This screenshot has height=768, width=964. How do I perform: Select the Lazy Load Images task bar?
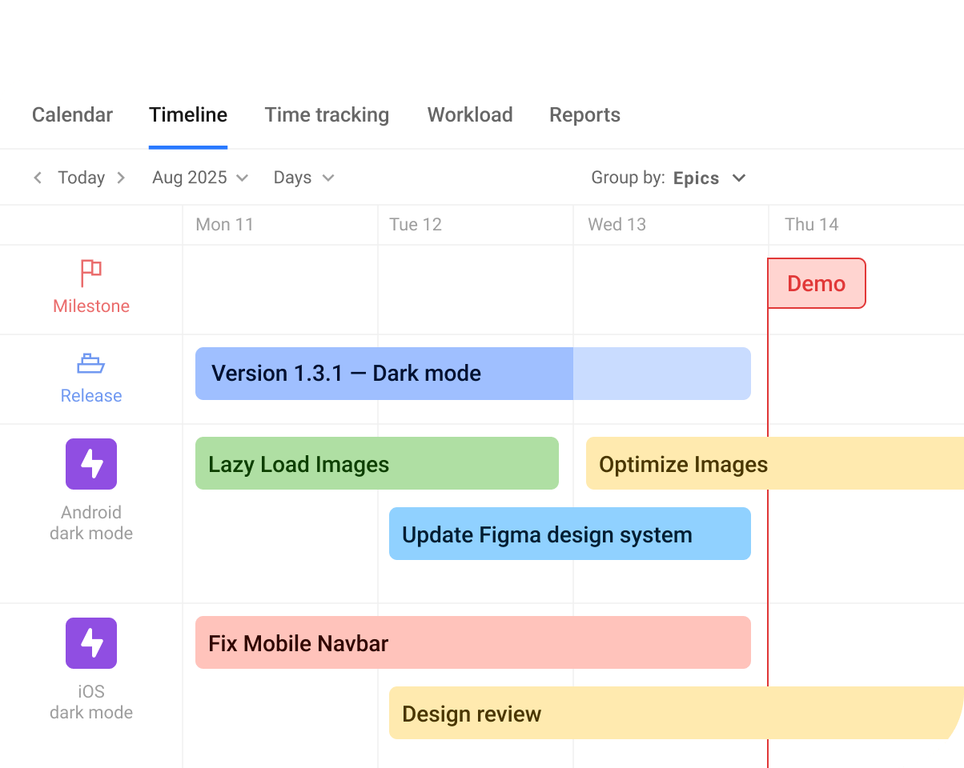click(x=376, y=463)
